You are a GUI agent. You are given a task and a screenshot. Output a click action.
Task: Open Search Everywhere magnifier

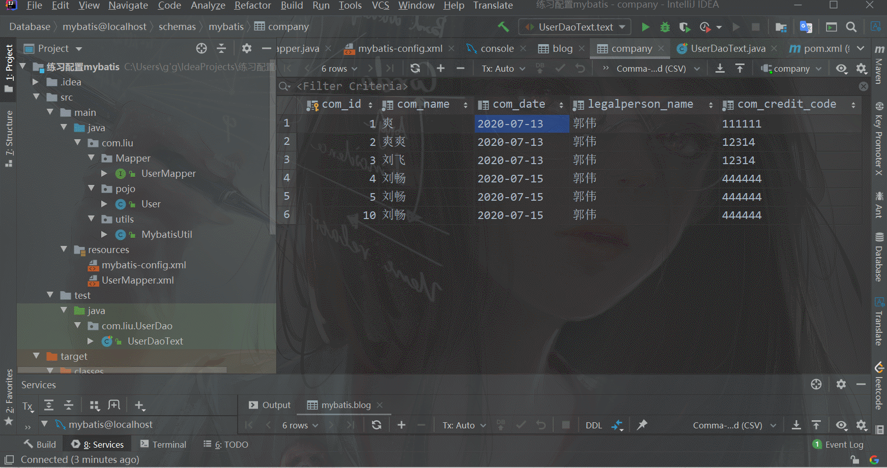click(851, 27)
